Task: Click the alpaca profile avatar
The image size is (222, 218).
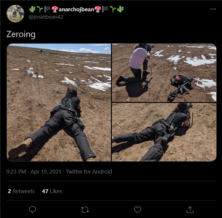Action: pos(15,14)
